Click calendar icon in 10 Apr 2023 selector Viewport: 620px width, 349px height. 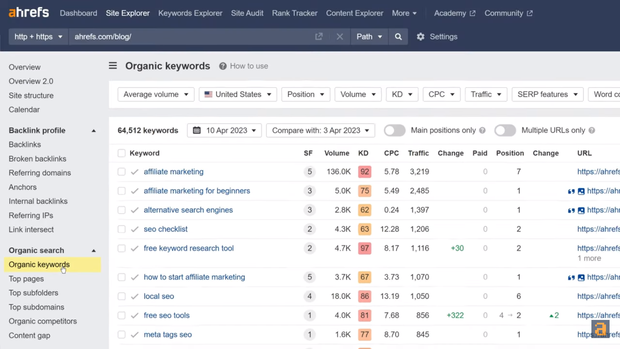(197, 130)
